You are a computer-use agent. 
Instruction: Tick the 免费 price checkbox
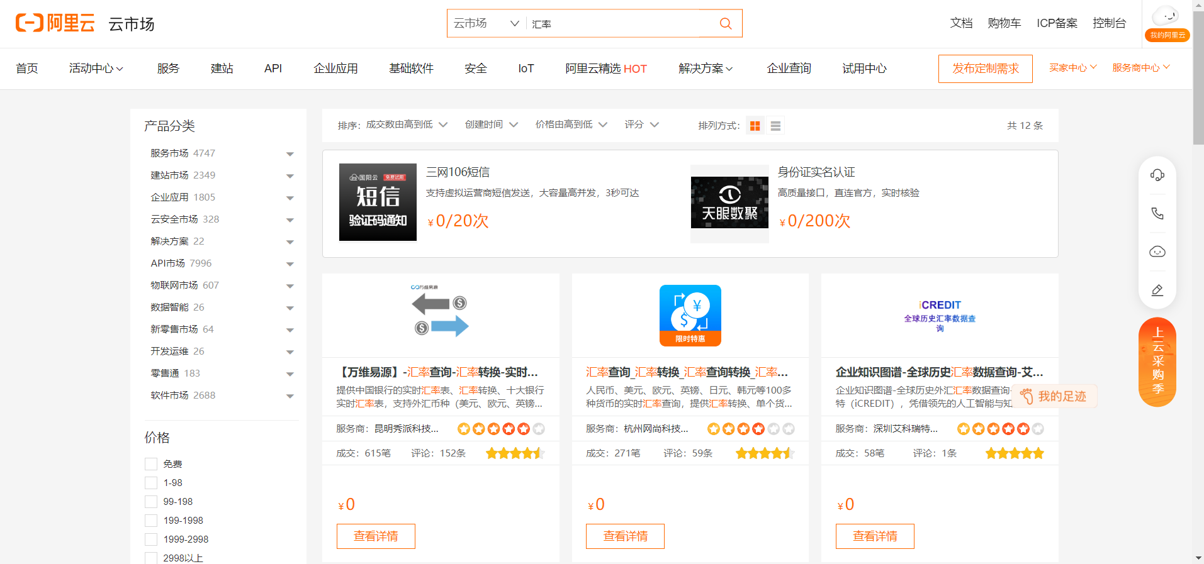tap(151, 464)
